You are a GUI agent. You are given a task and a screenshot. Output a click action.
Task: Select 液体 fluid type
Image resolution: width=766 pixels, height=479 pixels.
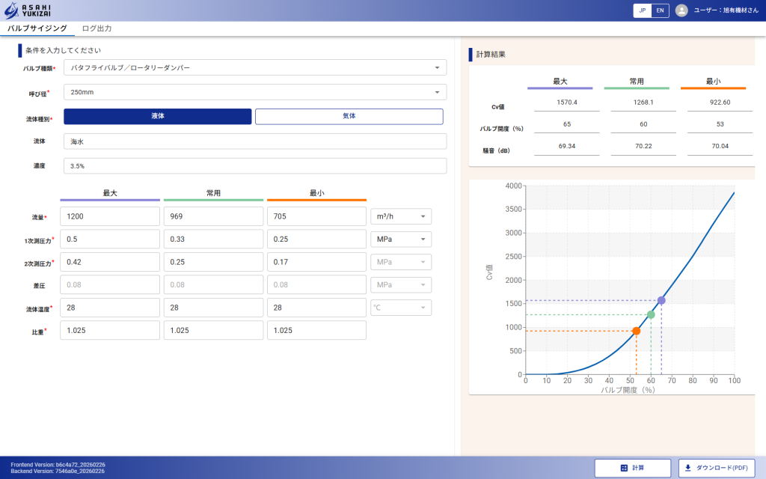click(x=158, y=117)
